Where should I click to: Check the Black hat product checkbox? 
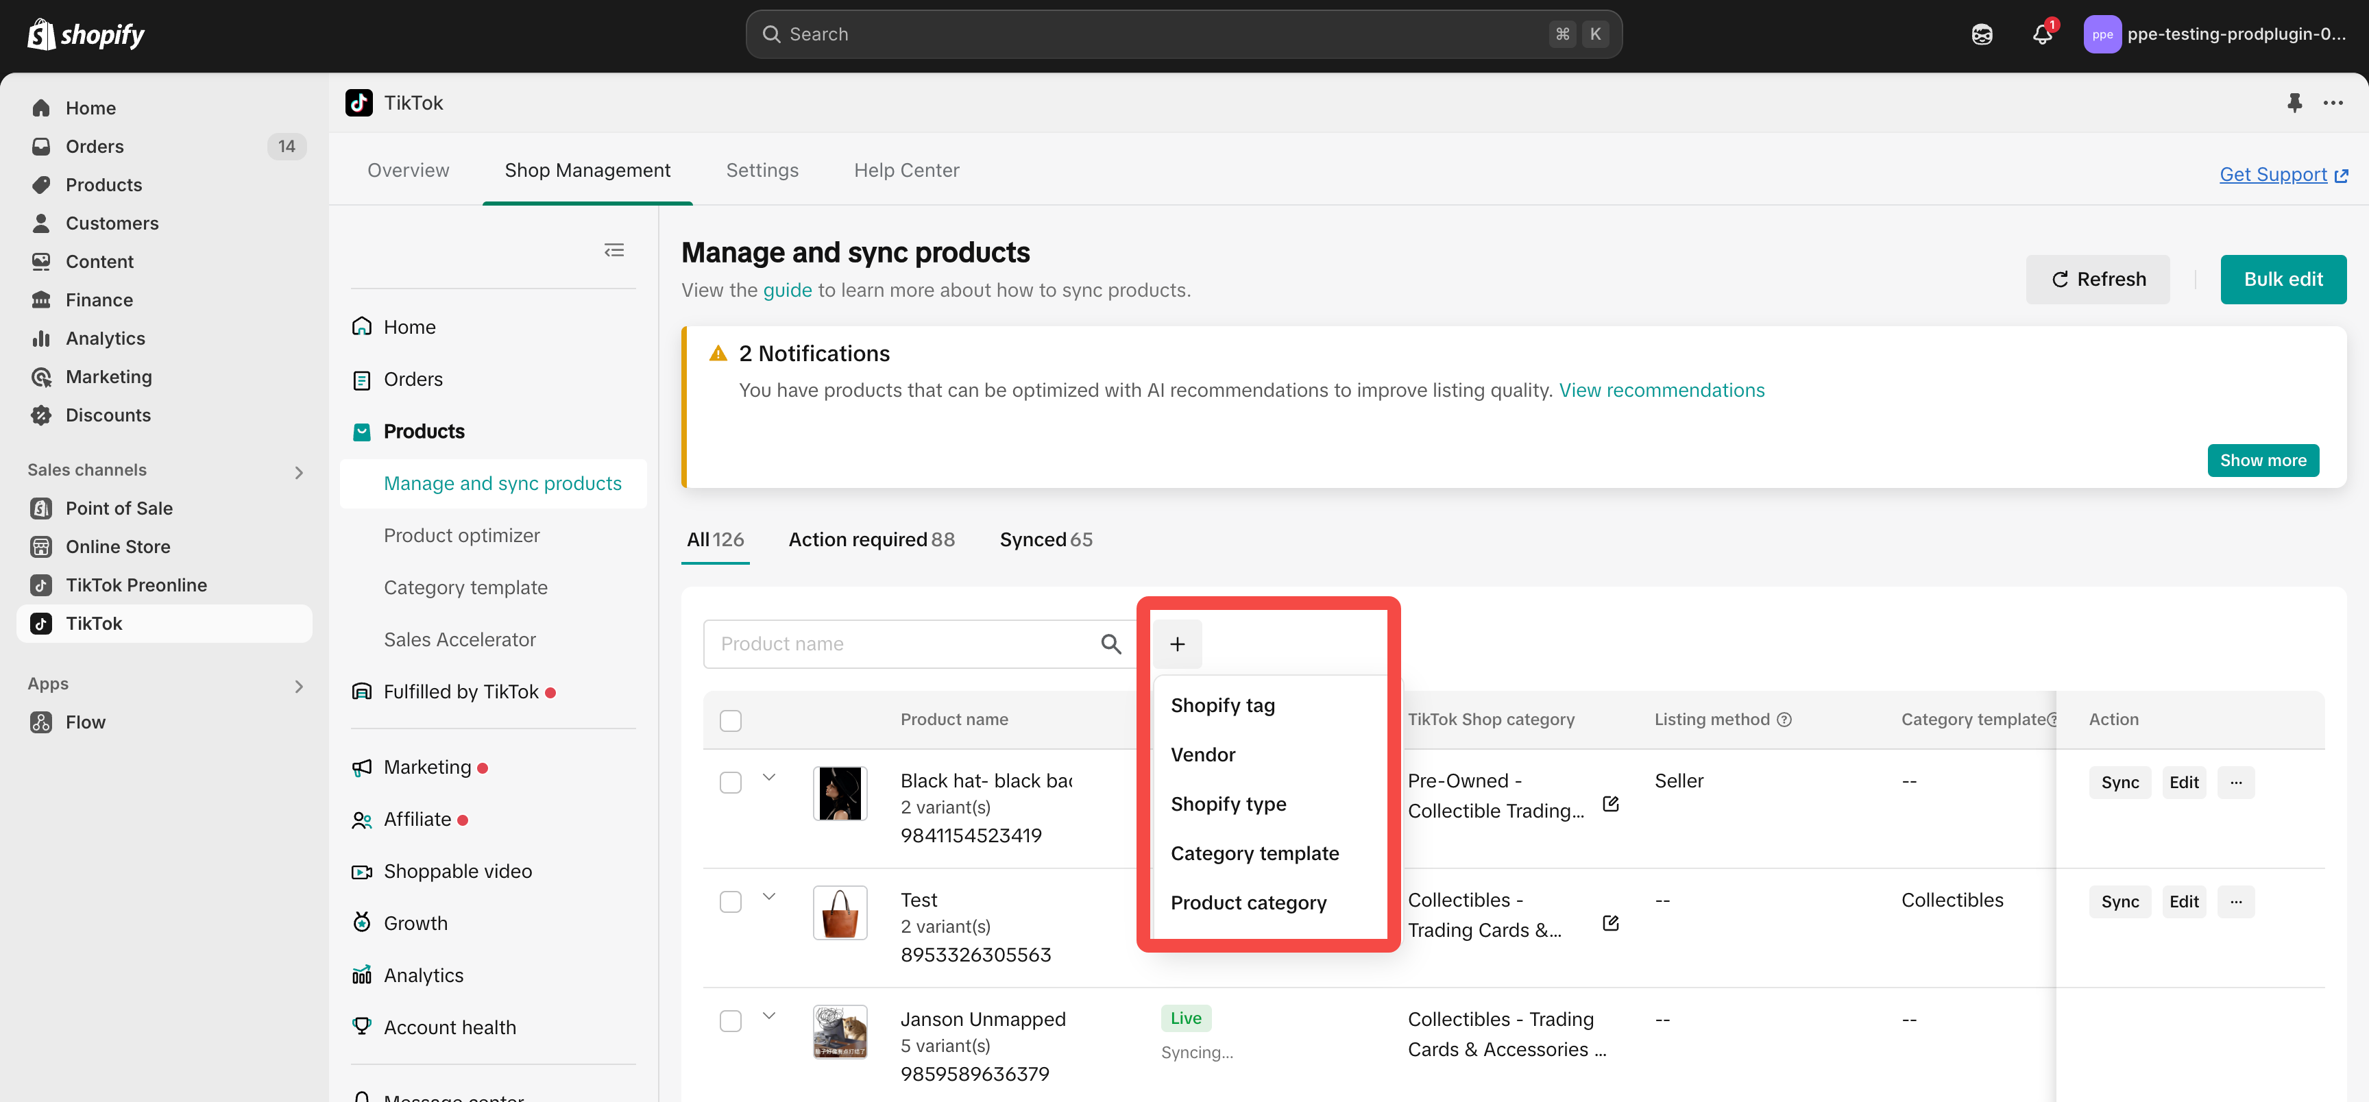(730, 782)
